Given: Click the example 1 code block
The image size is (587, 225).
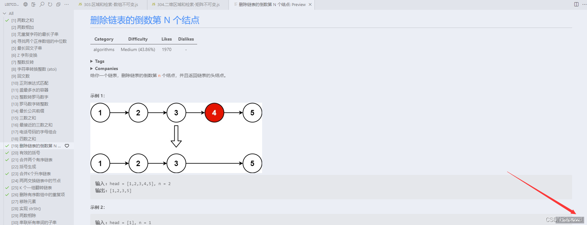Looking at the screenshot, I should click(x=331, y=187).
